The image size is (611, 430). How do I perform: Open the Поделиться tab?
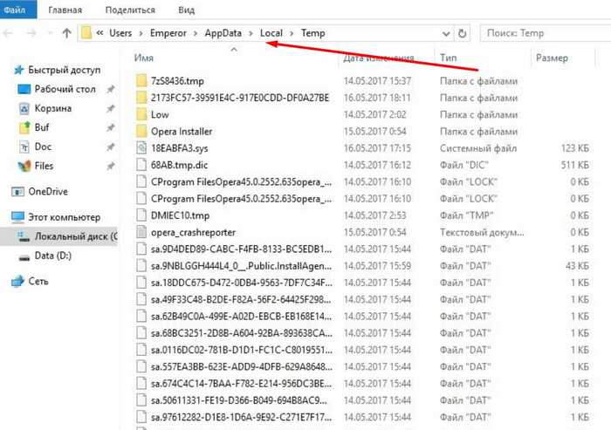[130, 10]
